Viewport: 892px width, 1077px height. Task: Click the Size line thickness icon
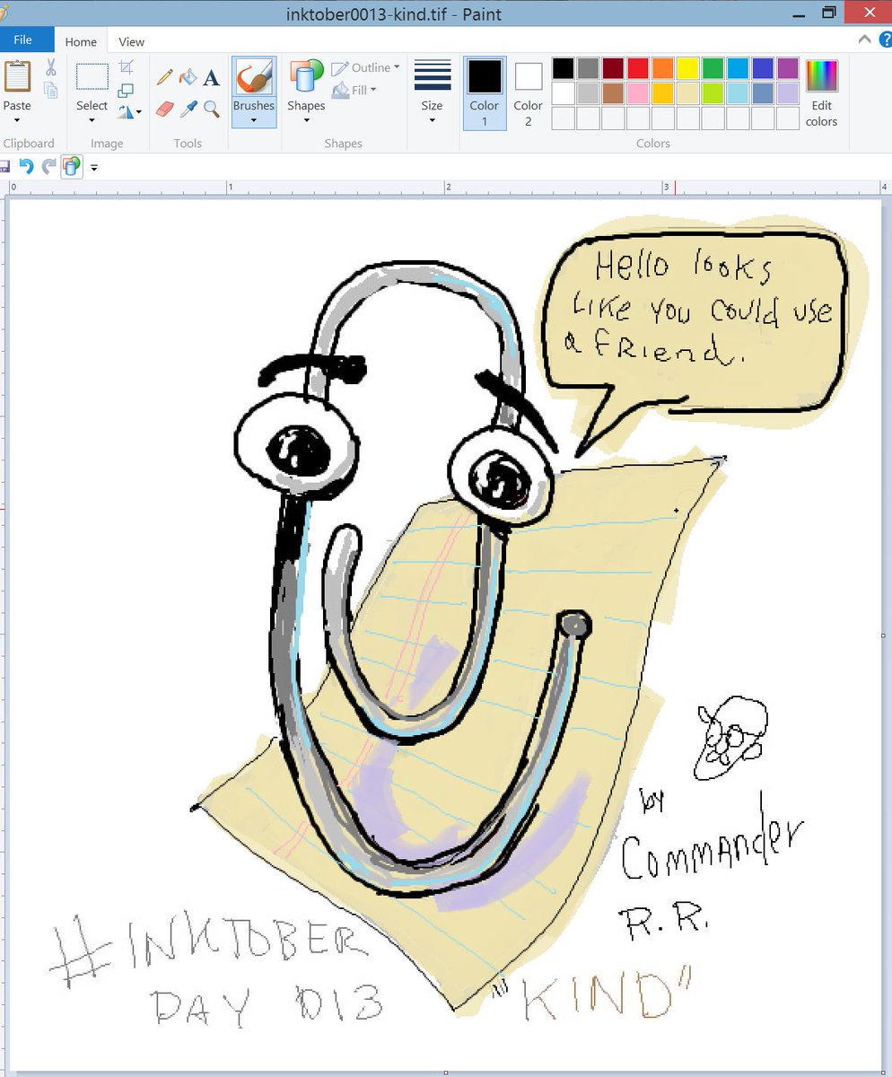[433, 75]
